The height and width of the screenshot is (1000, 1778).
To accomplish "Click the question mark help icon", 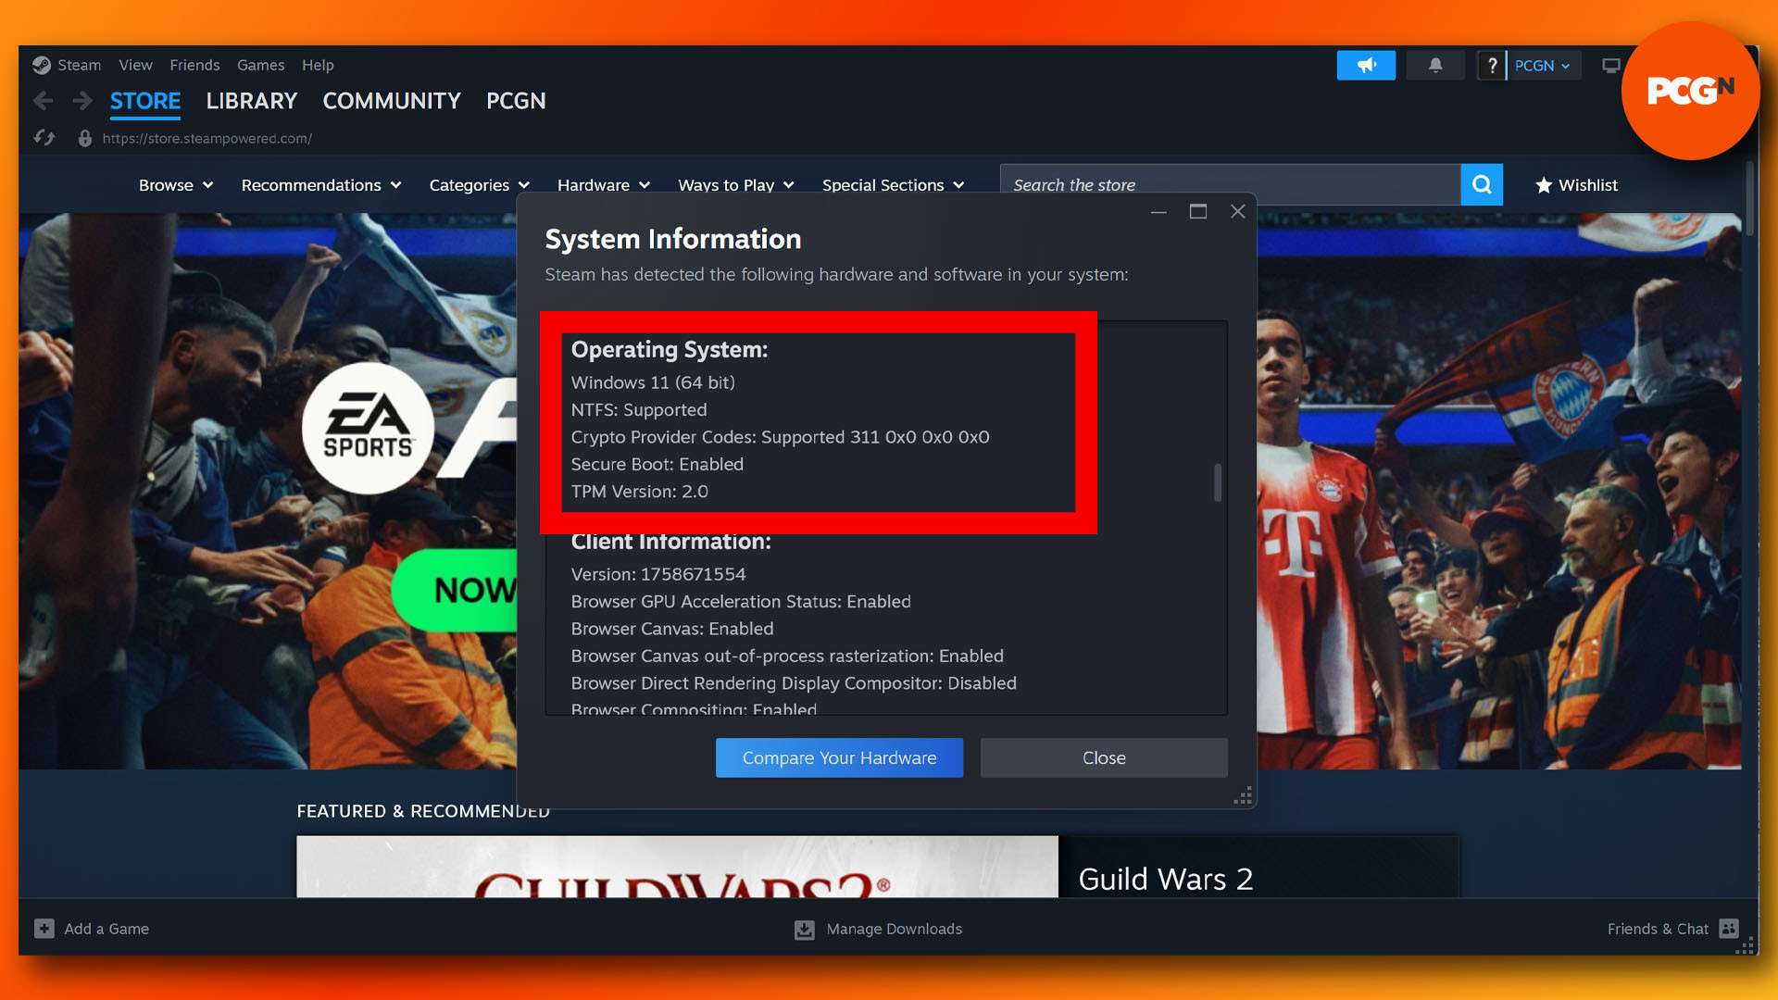I will pyautogui.click(x=1492, y=66).
